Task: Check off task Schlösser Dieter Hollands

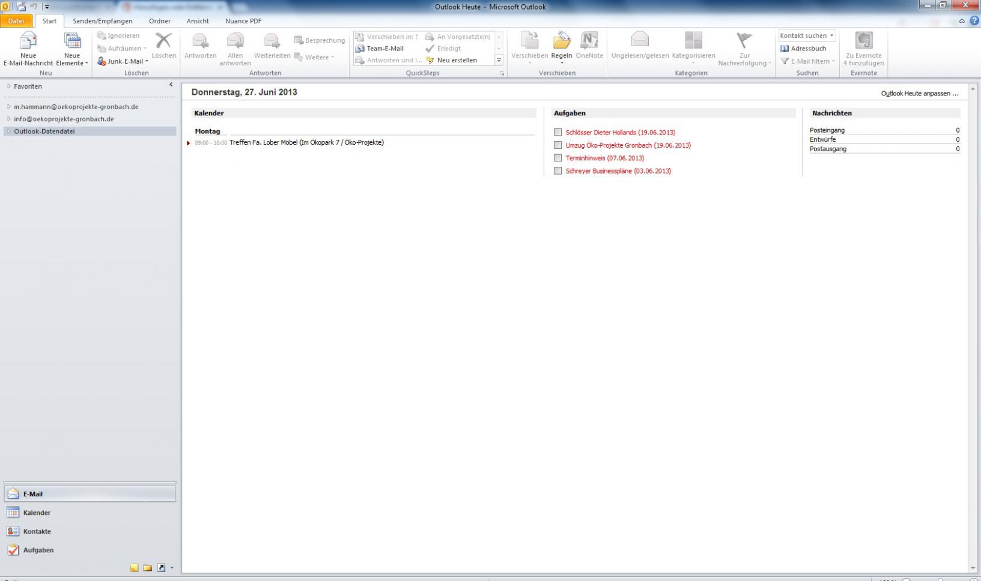Action: pyautogui.click(x=558, y=132)
